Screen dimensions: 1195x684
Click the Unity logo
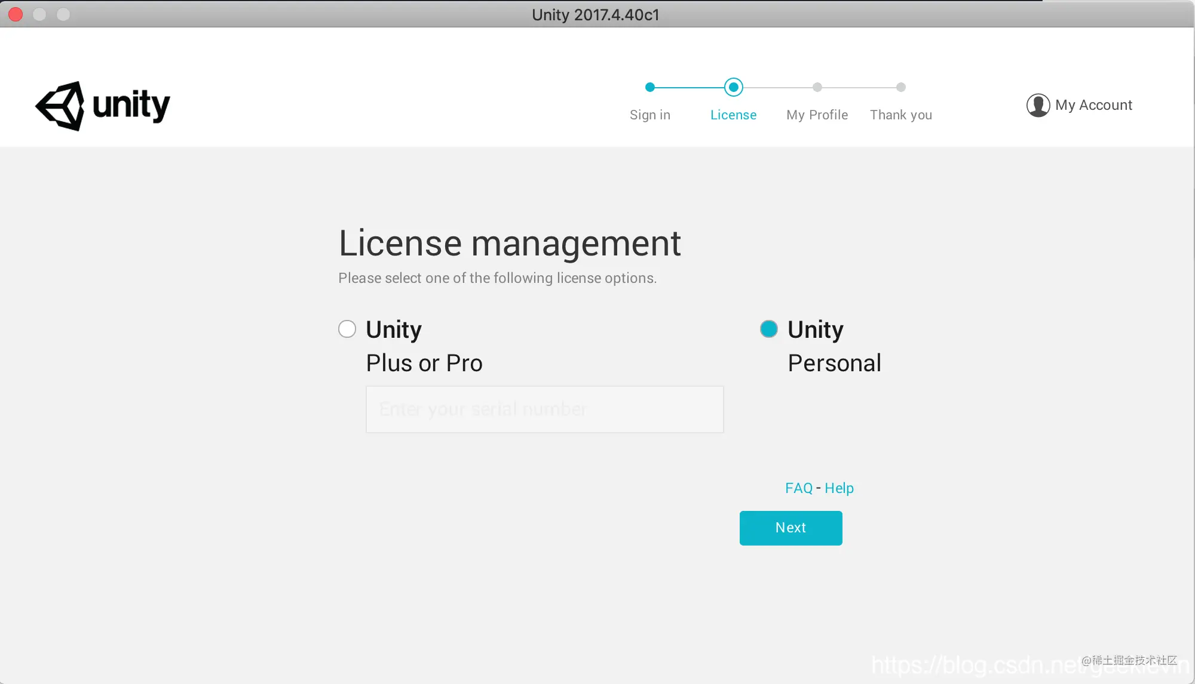(103, 106)
